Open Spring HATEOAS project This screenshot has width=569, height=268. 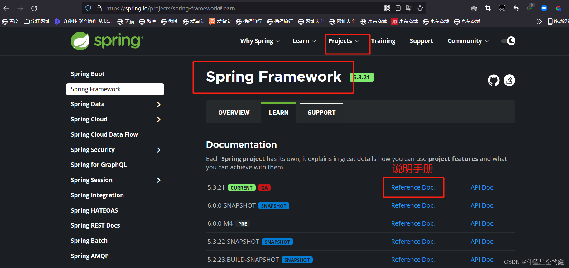pyautogui.click(x=94, y=210)
